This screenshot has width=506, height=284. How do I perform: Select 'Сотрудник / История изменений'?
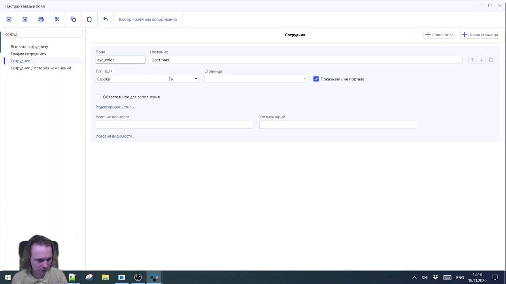(41, 68)
